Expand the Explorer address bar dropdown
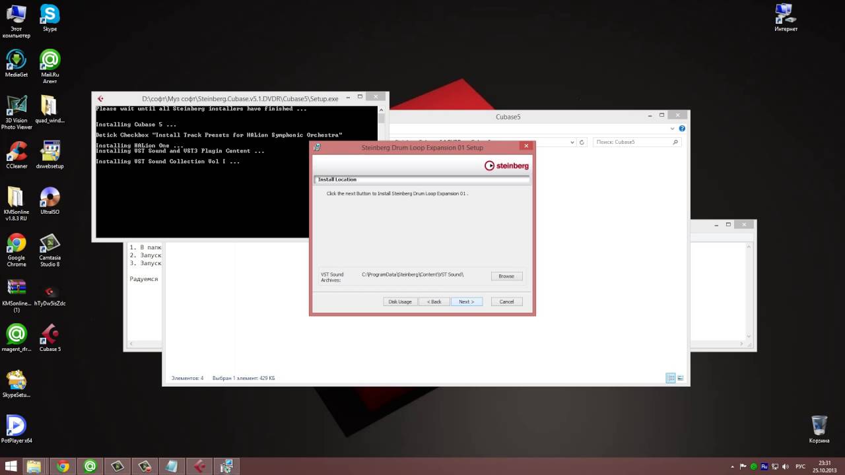 click(572, 142)
